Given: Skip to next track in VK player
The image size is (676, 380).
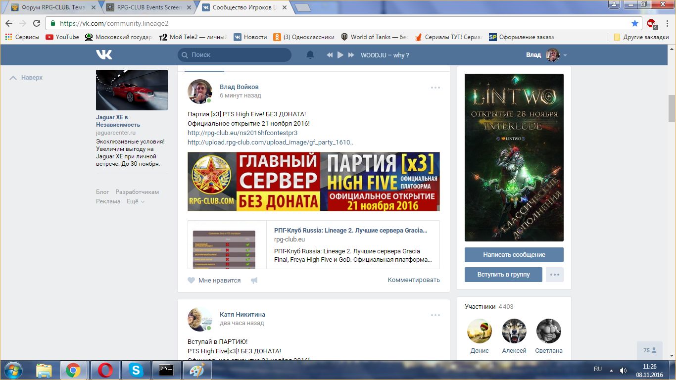Looking at the screenshot, I should [x=351, y=55].
